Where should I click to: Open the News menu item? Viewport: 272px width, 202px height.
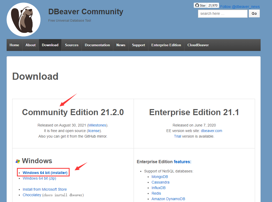point(121,45)
